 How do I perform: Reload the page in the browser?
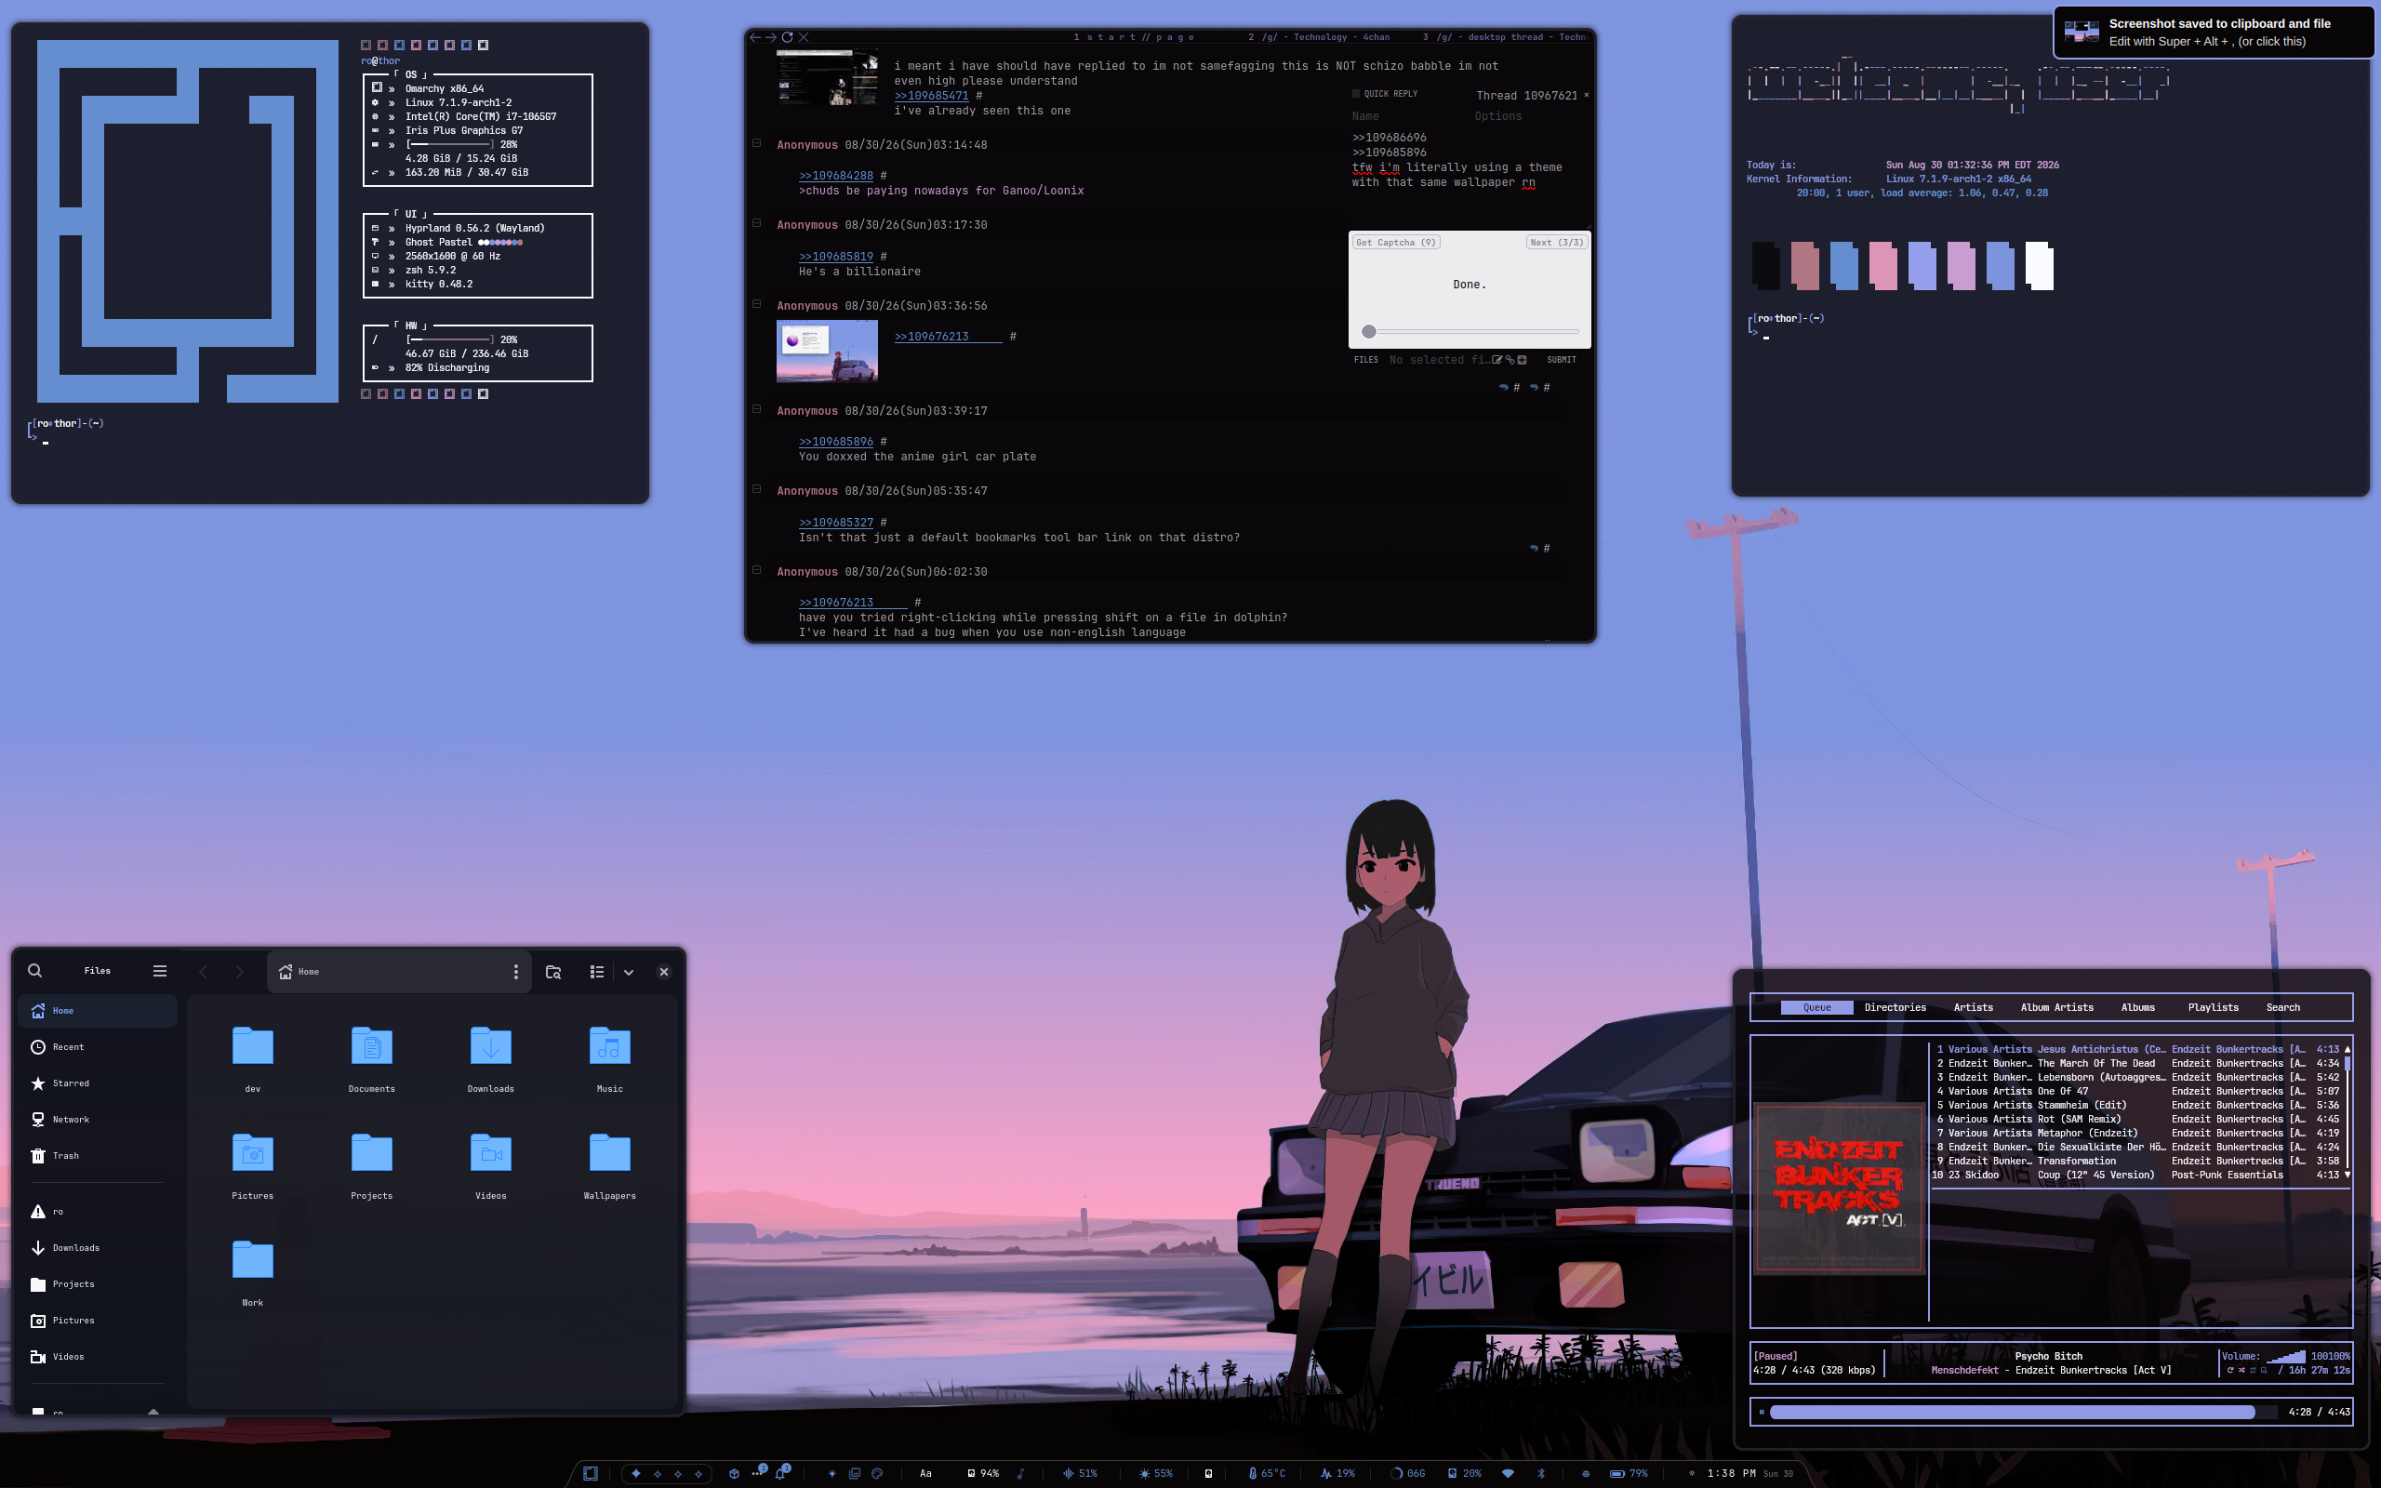pyautogui.click(x=787, y=37)
